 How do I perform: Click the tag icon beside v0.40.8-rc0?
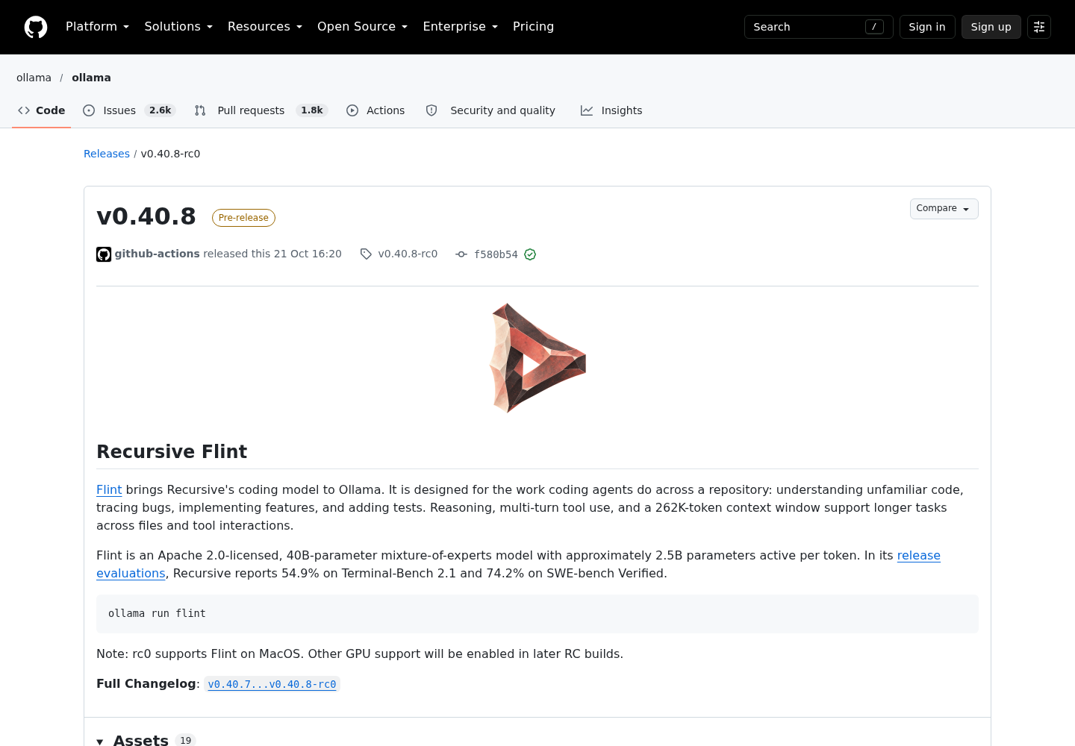[366, 254]
